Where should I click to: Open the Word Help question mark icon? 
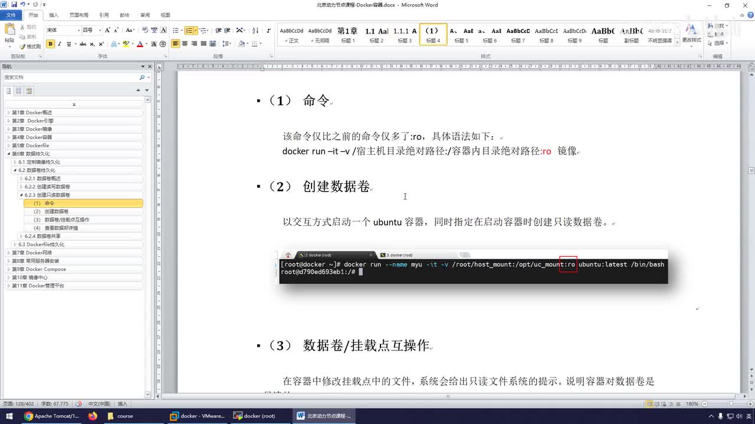(x=749, y=15)
